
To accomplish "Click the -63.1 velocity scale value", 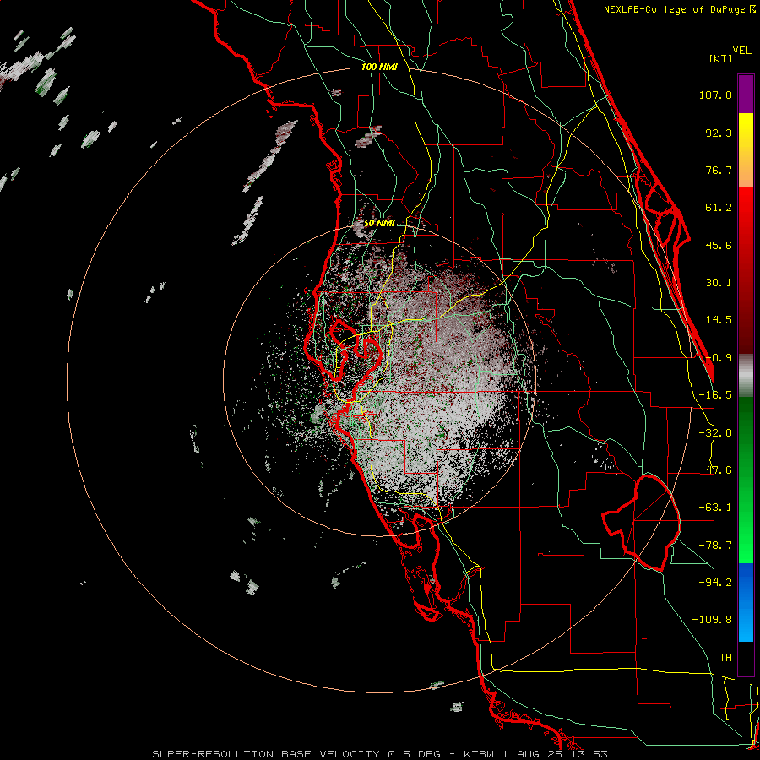I will 715,508.
